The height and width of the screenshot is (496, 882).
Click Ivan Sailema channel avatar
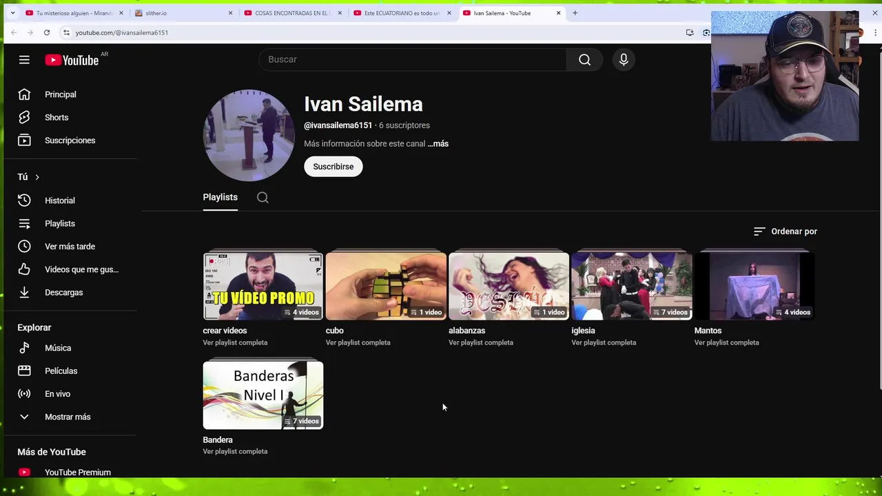249,135
